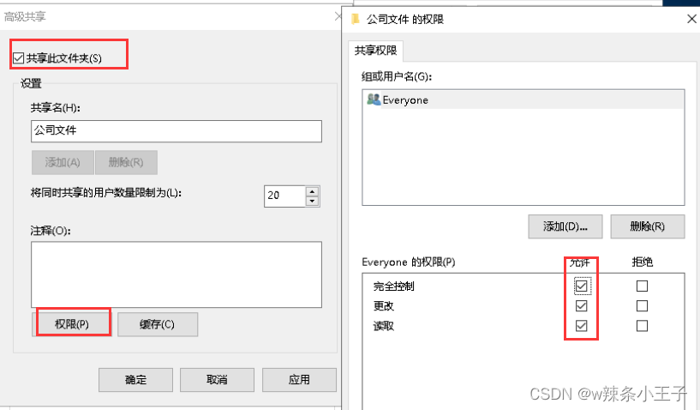The width and height of the screenshot is (700, 410).
Task: Confirm with the 确定 button
Action: coord(135,380)
